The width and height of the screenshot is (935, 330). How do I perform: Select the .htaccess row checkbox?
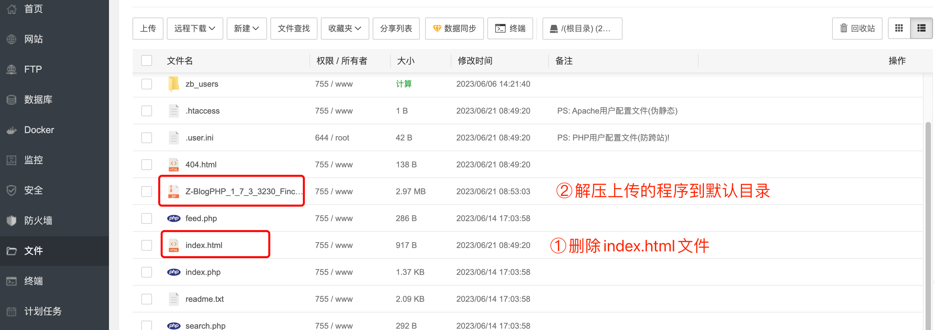pos(147,111)
